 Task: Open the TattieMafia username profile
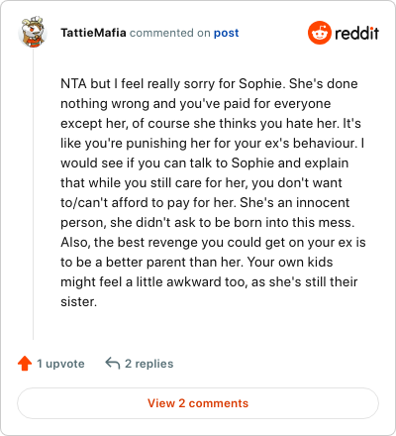click(93, 33)
